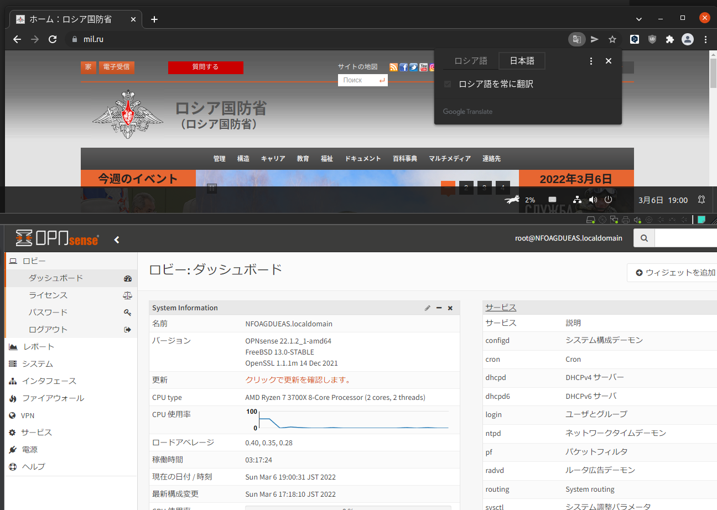Click the Russian Defense Ministry eagle emblem
Image resolution: width=717 pixels, height=510 pixels.
(x=128, y=115)
